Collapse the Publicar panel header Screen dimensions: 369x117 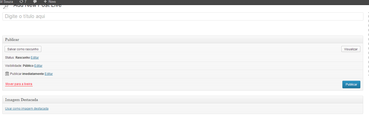pos(183,40)
